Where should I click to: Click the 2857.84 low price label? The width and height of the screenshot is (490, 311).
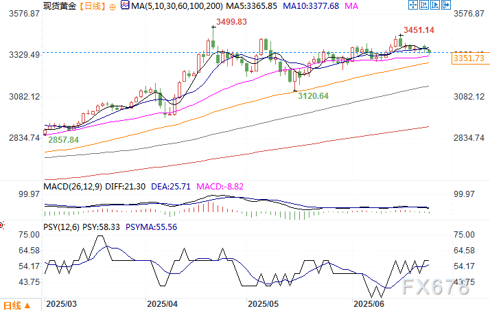pyautogui.click(x=62, y=139)
